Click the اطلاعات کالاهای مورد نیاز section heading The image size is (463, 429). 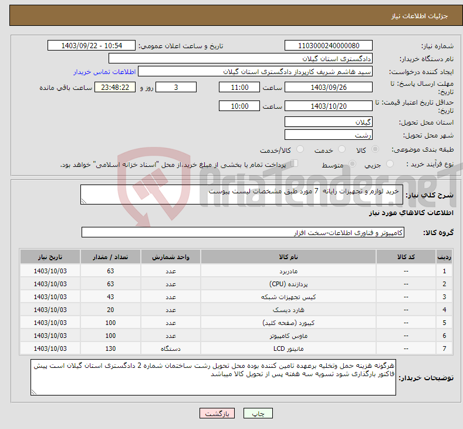pos(411,213)
